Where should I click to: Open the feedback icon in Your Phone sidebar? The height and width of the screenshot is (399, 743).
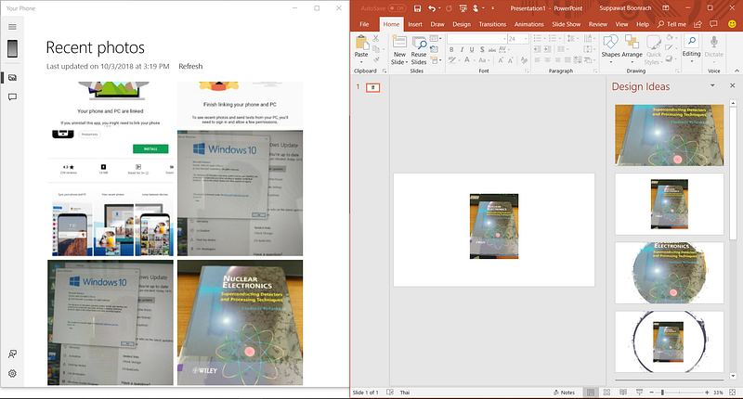tap(12, 354)
